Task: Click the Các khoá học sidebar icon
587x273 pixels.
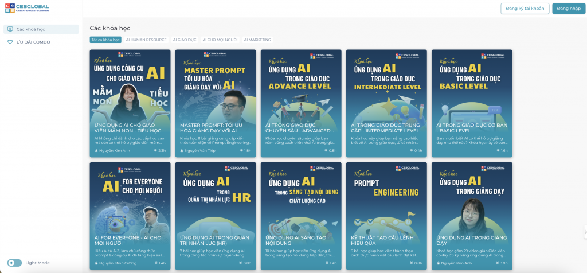Action: [10, 29]
